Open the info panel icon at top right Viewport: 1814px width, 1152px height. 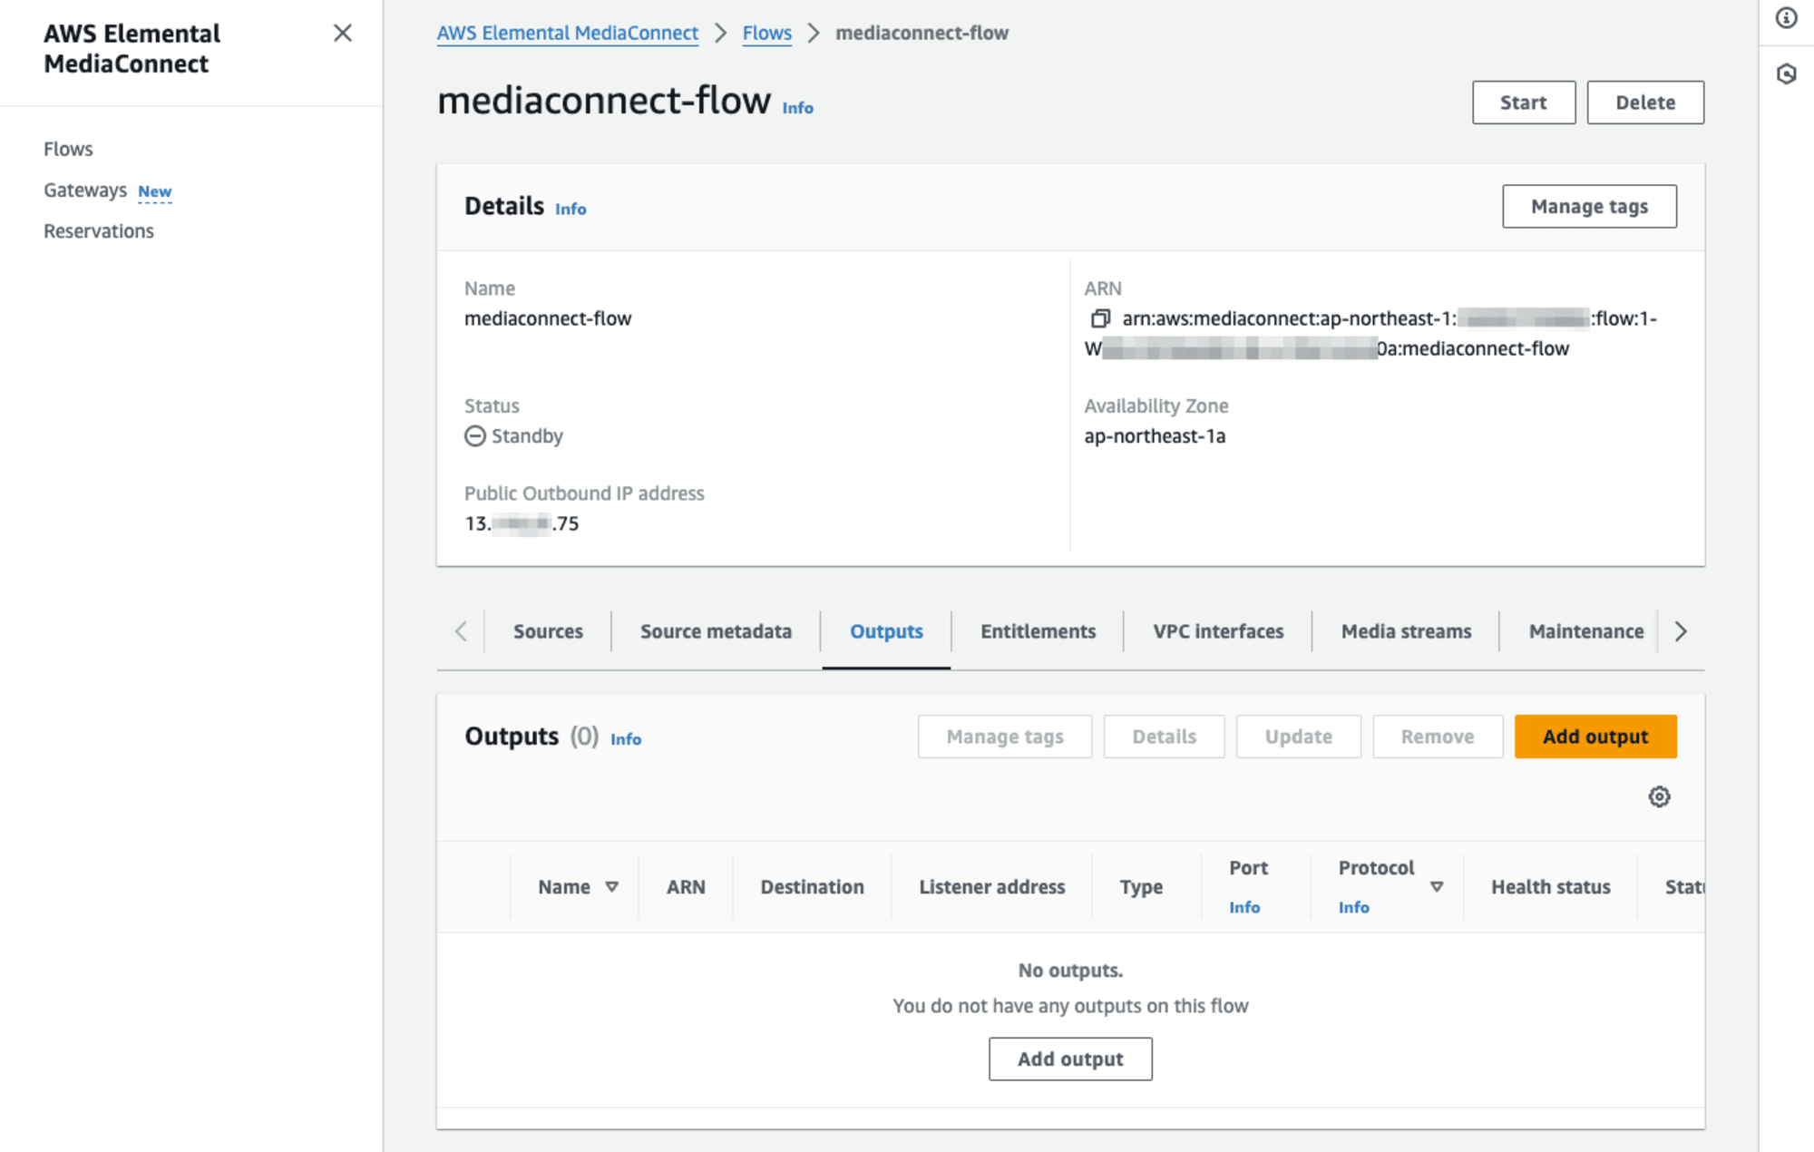[1786, 18]
